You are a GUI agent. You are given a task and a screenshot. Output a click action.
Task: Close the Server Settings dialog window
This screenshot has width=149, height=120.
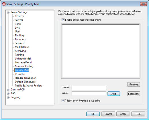coord(143,4)
